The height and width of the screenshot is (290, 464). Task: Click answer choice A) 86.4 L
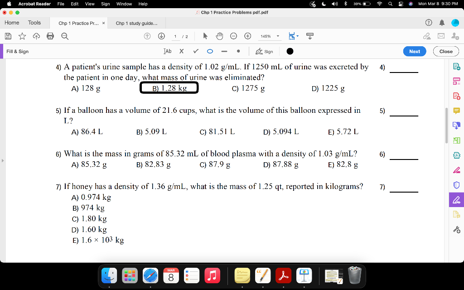[87, 132]
